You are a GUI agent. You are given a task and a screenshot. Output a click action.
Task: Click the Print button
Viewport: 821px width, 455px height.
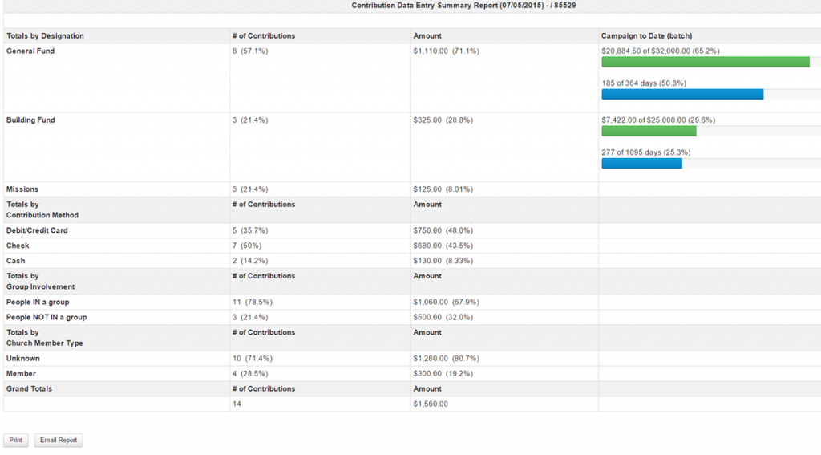[x=15, y=441]
